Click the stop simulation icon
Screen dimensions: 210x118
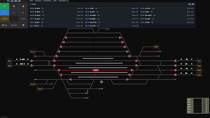click(x=14, y=6)
